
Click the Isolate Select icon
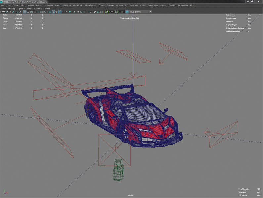coord(90,12)
